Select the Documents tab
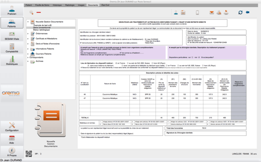The width and height of the screenshot is (261, 162). pyautogui.click(x=93, y=5)
